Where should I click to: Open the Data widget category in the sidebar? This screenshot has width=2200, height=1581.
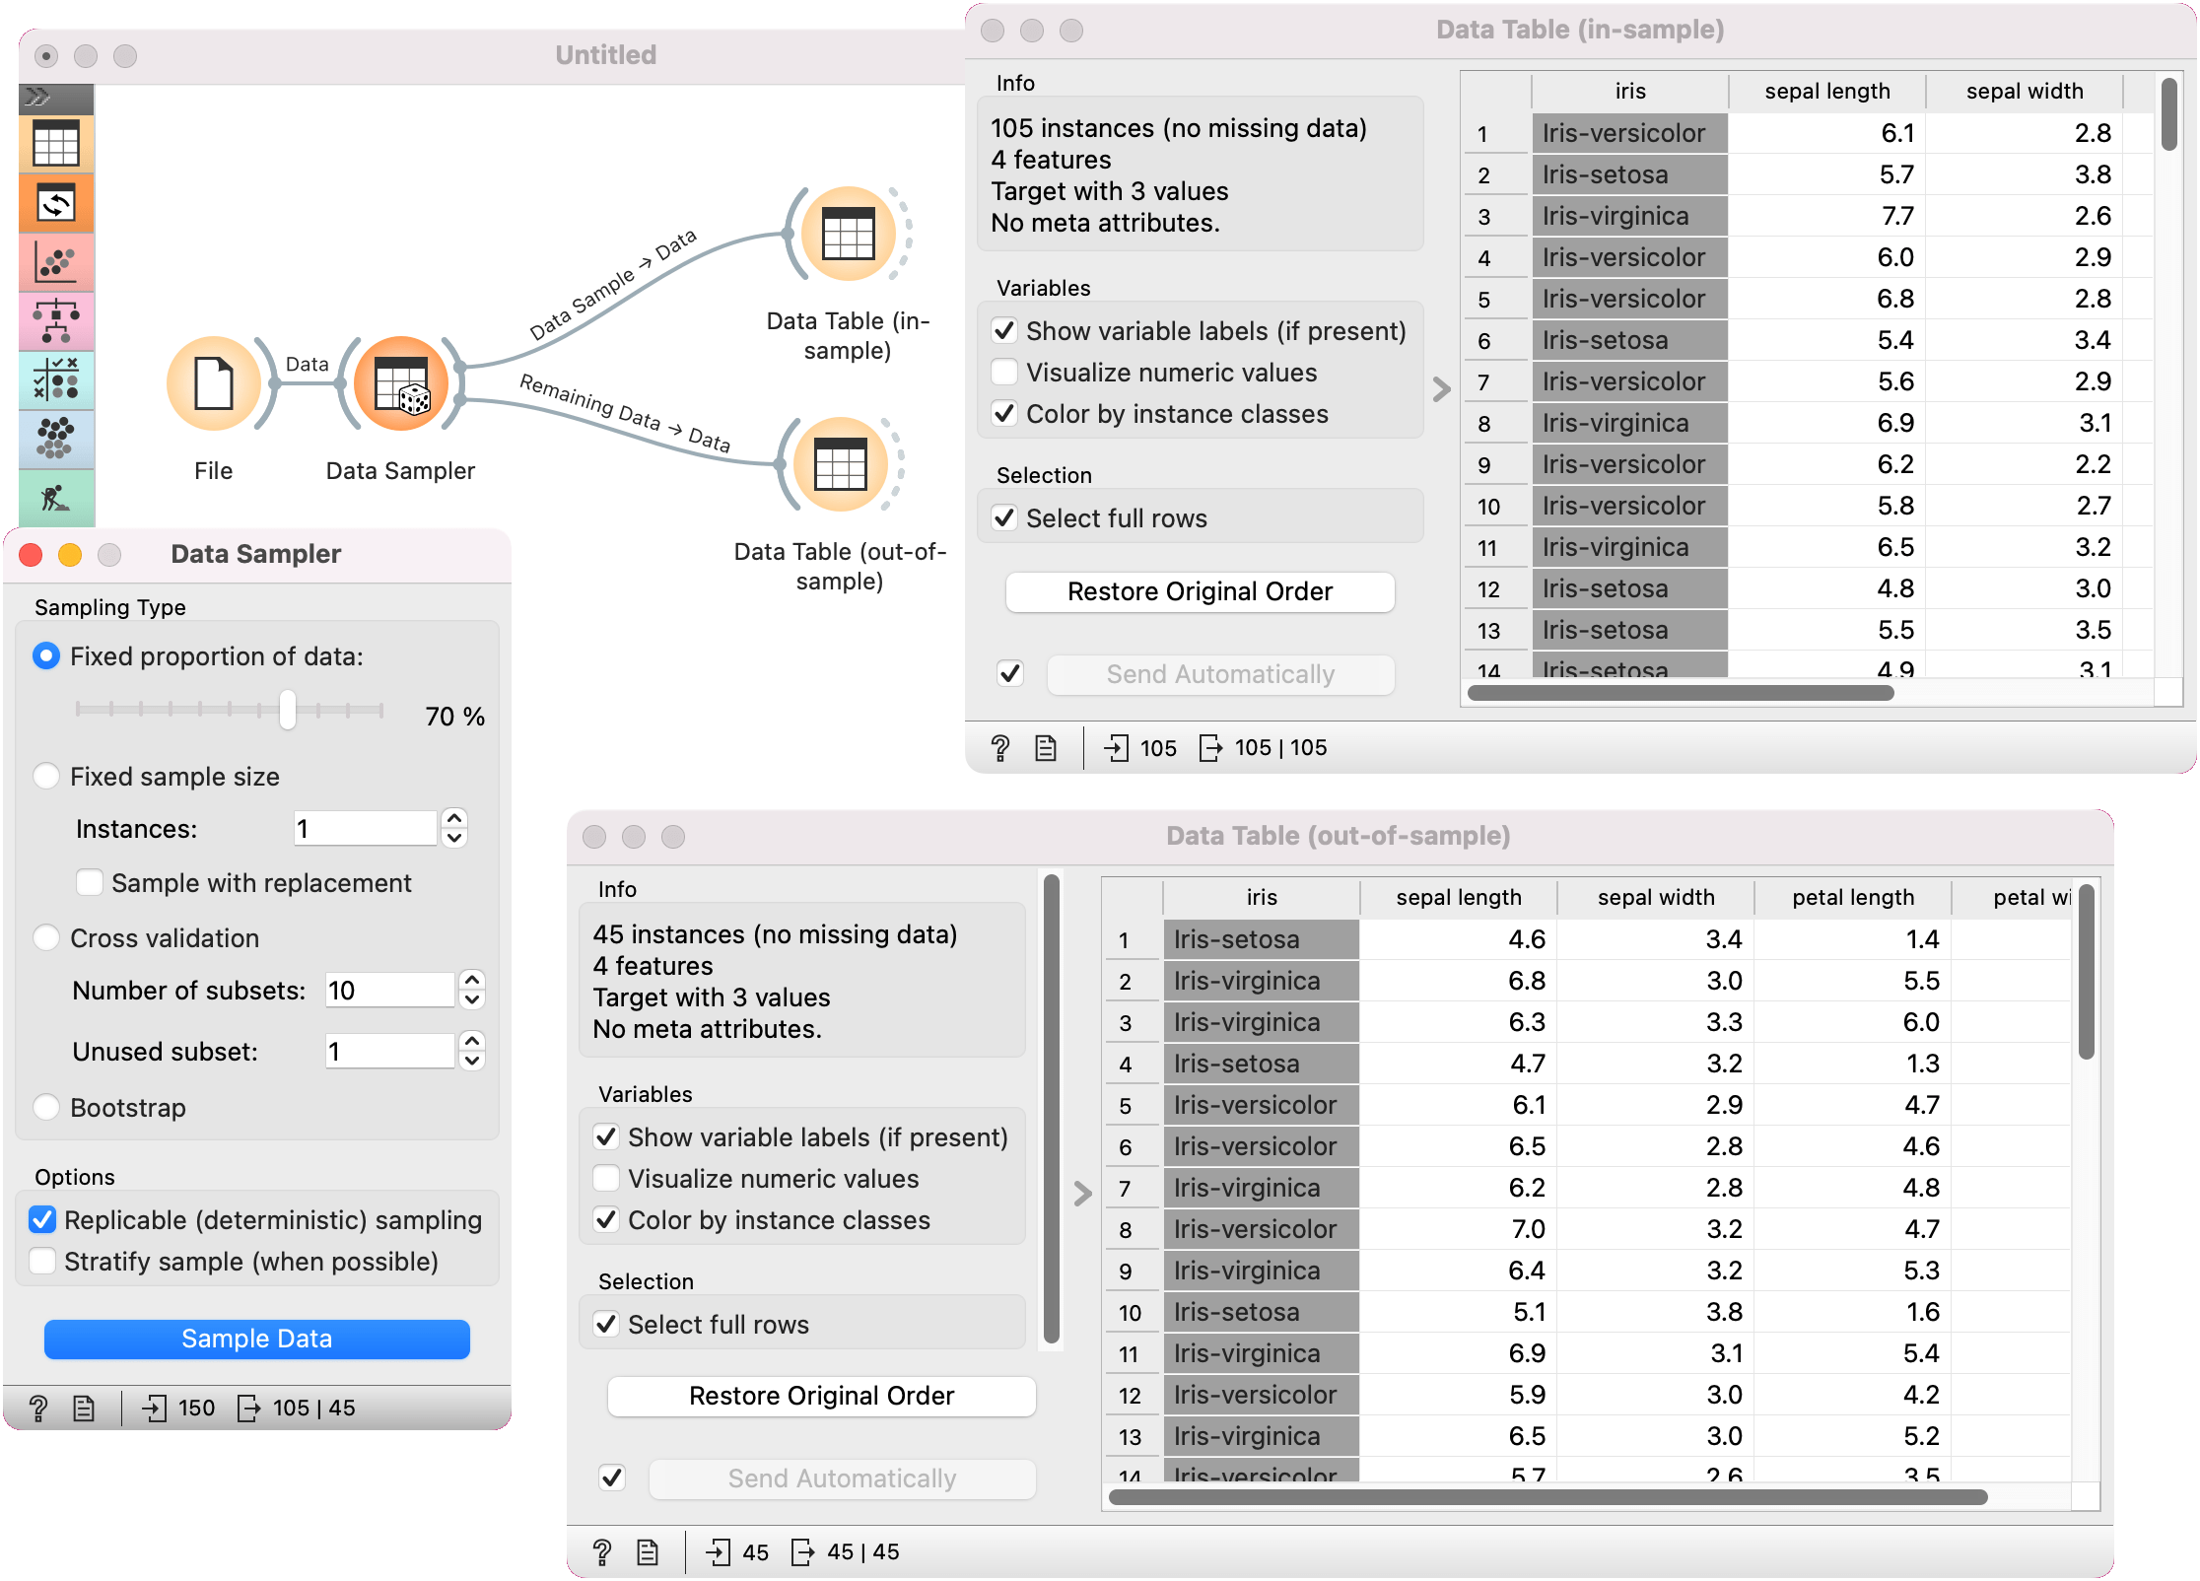pyautogui.click(x=56, y=143)
